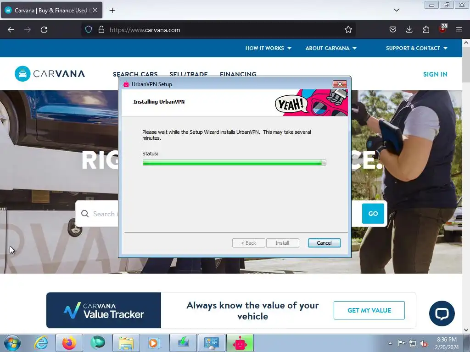Switch to Firefox in taskbar

[69, 343]
